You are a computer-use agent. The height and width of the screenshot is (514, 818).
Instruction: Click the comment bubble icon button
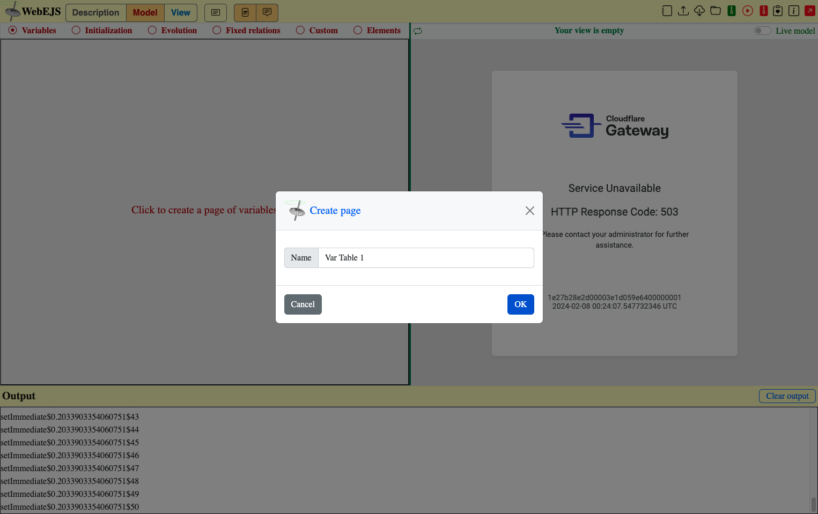pyautogui.click(x=267, y=12)
